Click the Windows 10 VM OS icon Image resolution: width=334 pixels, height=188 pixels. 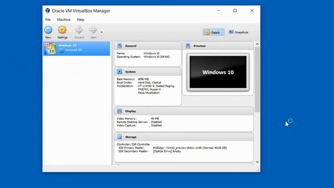click(50, 49)
